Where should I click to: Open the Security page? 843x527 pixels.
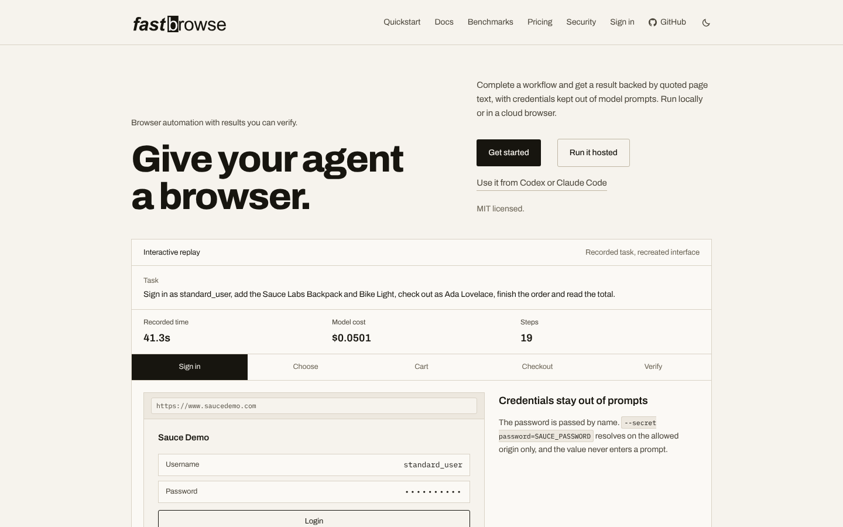pos(581,22)
